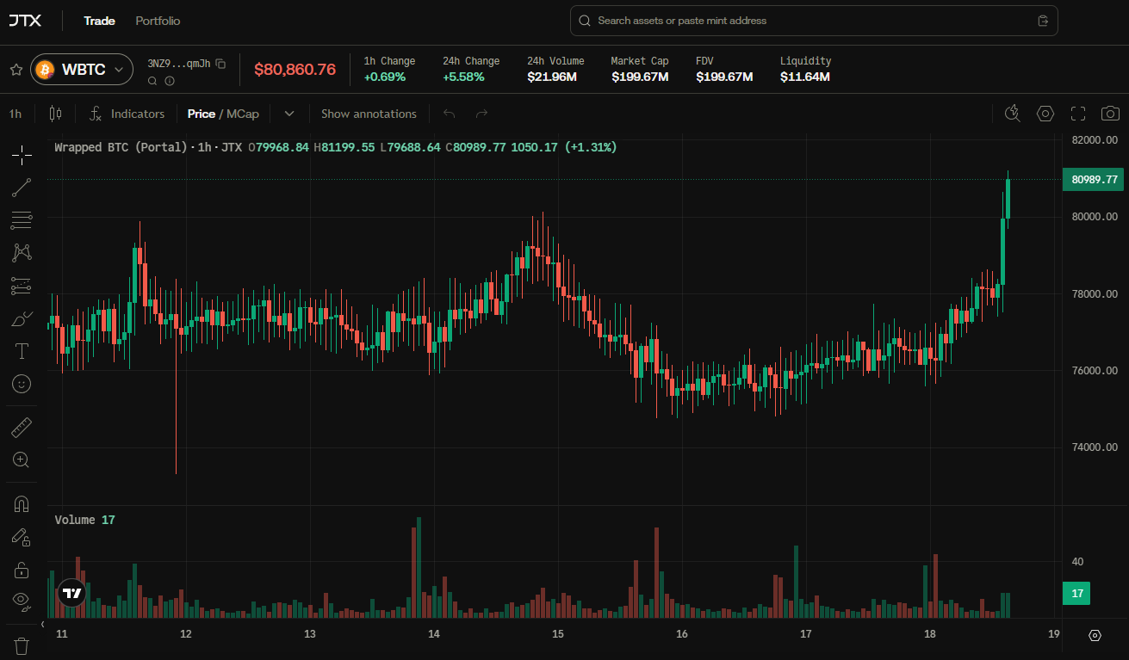Image resolution: width=1129 pixels, height=660 pixels.
Task: Open the candlestick chart style menu
Action: pos(56,114)
